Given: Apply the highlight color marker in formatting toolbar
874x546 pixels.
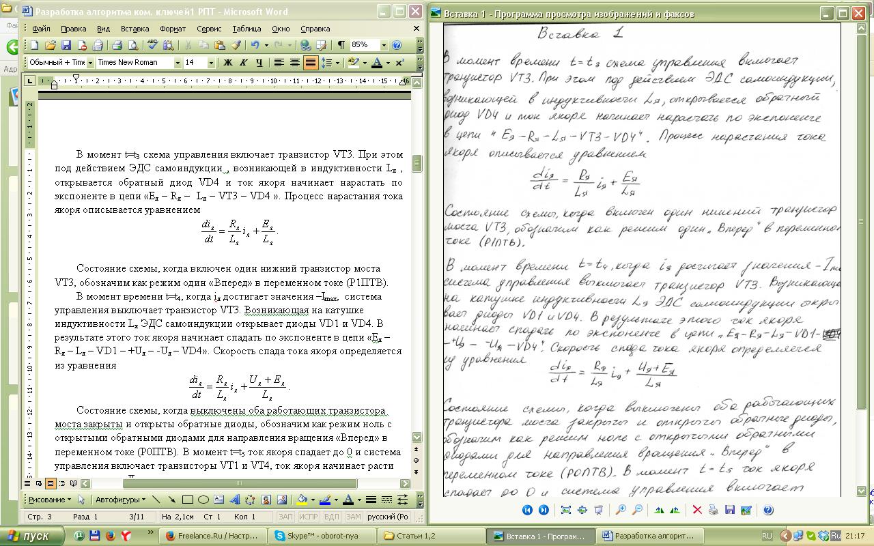Looking at the screenshot, I should pos(353,63).
